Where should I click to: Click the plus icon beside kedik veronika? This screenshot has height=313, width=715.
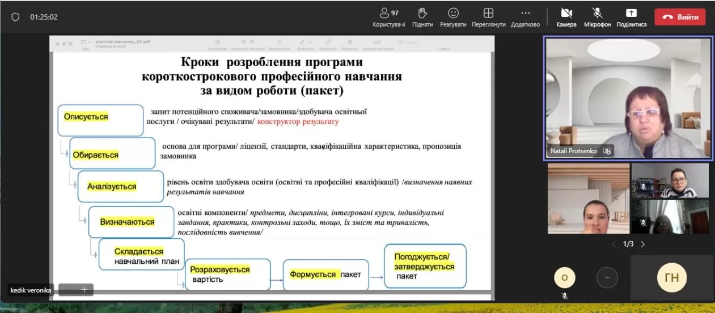84,290
